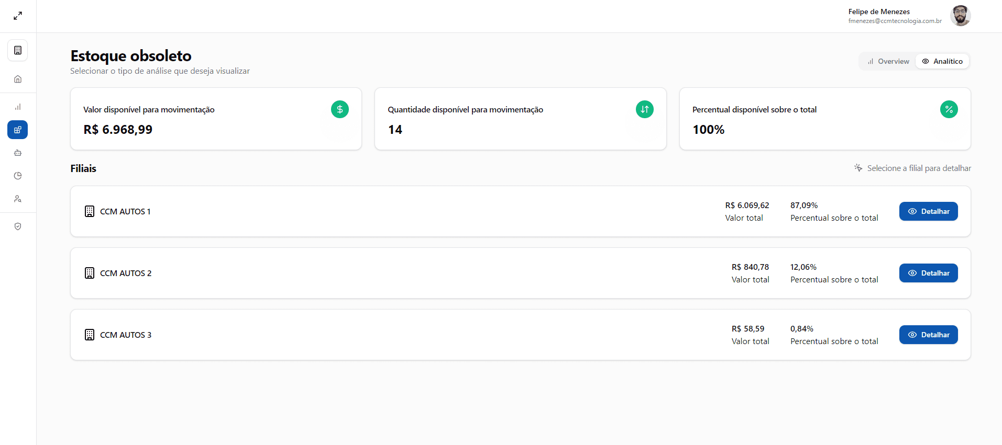Viewport: 1002px width, 445px height.
Task: Open the shield check sidebar icon
Action: tap(18, 226)
